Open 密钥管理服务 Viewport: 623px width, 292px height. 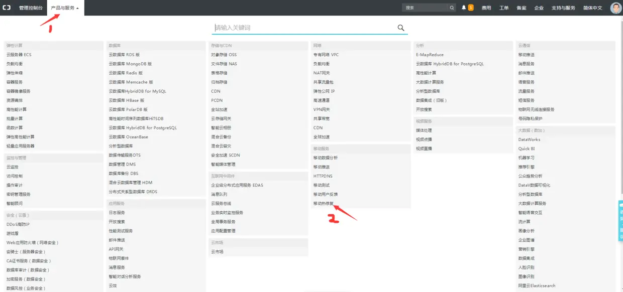pos(19,194)
